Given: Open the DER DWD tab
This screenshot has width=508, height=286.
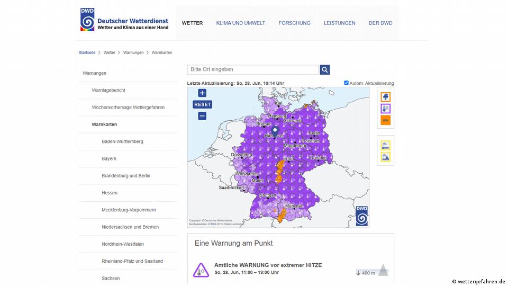Looking at the screenshot, I should pos(380,23).
